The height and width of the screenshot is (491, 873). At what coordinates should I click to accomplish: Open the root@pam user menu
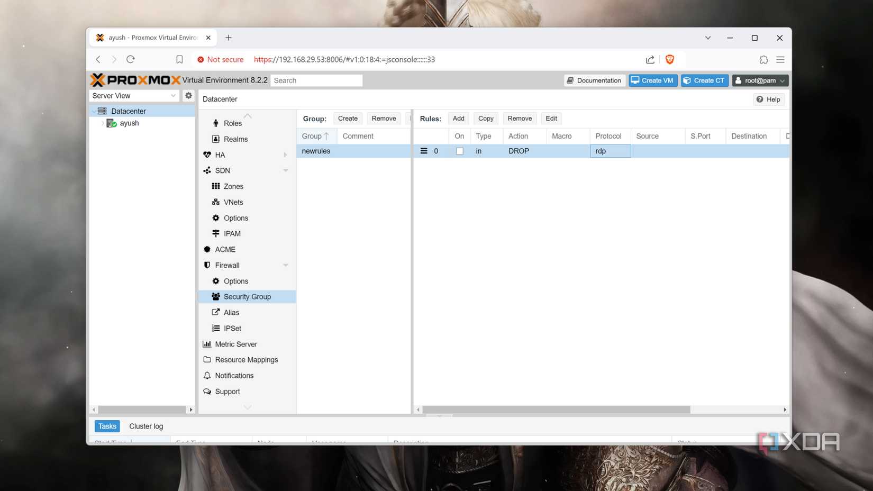760,80
